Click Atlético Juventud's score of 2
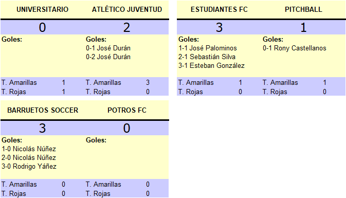This screenshot has height=198, width=346. tap(126, 27)
